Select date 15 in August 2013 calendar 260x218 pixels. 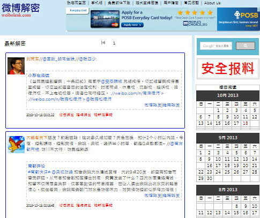point(236,213)
